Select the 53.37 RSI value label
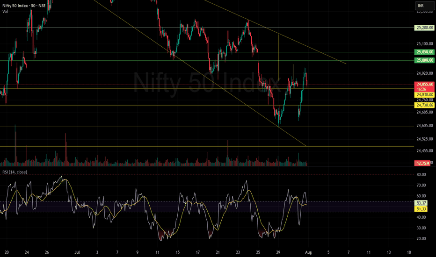The width and height of the screenshot is (436, 257). coord(421,203)
